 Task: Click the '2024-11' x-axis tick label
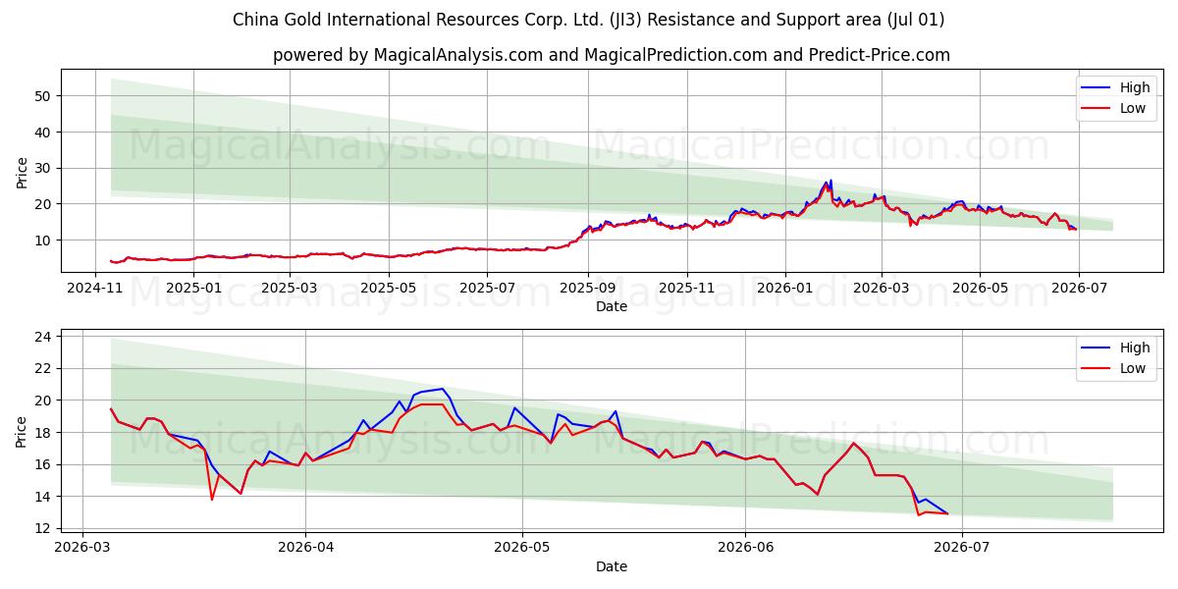96,288
